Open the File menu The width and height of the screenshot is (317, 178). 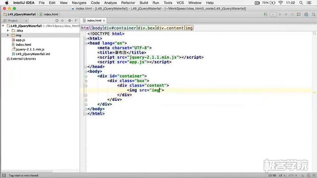point(42,3)
